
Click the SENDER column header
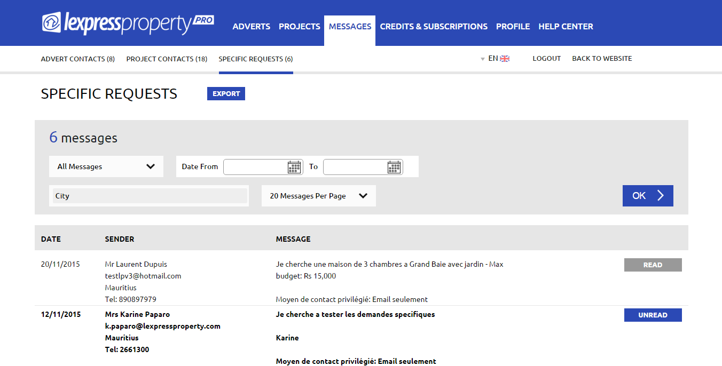(x=120, y=239)
